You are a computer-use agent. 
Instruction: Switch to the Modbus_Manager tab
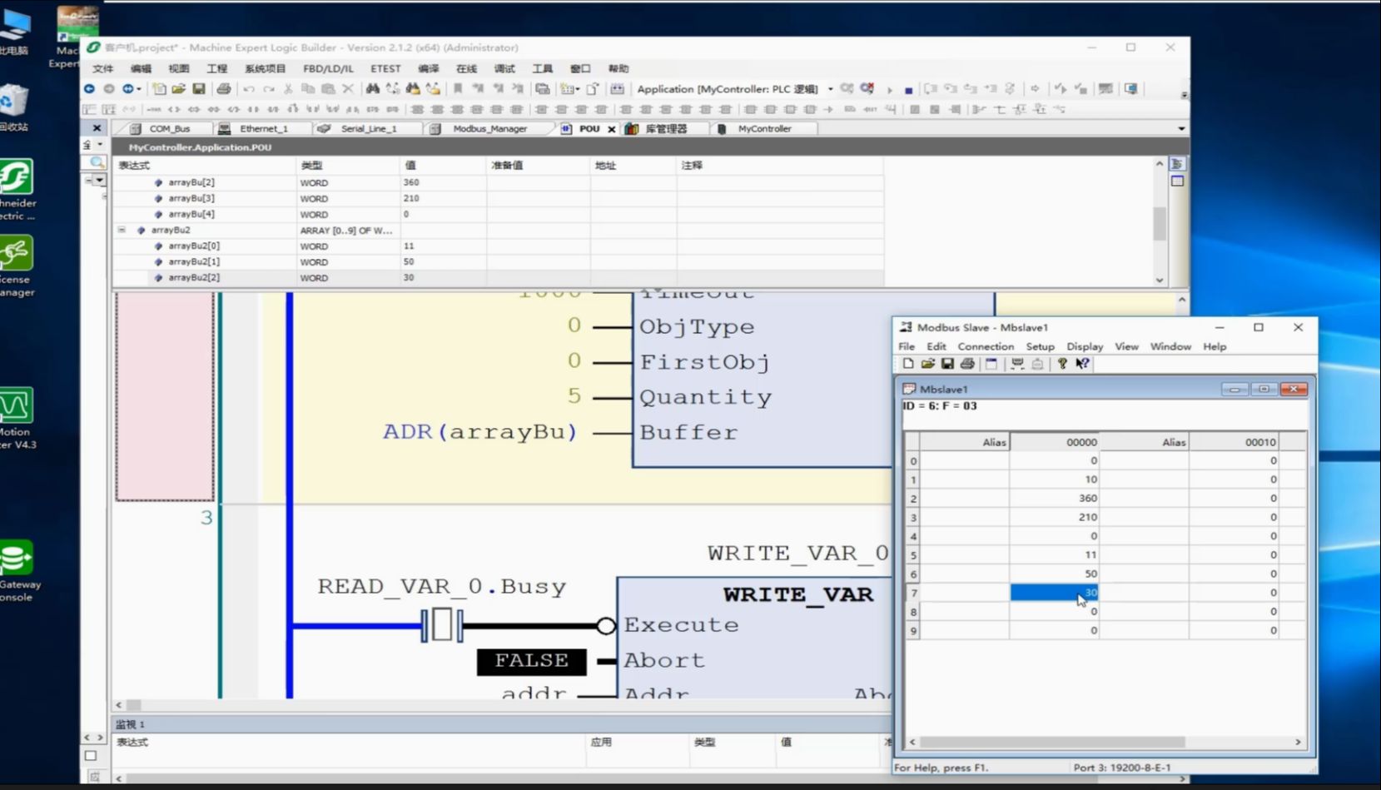[x=489, y=129]
